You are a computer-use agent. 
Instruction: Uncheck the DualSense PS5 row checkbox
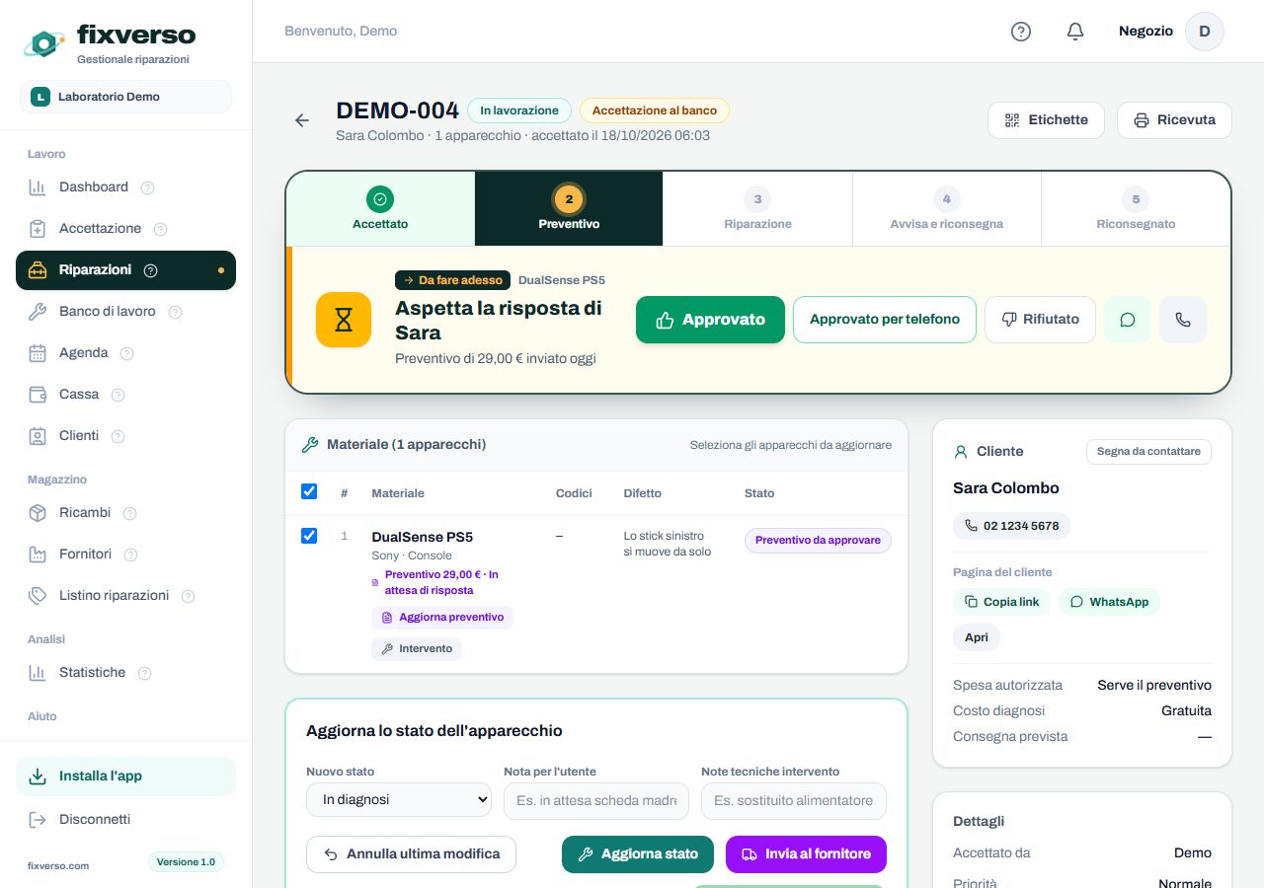click(x=309, y=536)
